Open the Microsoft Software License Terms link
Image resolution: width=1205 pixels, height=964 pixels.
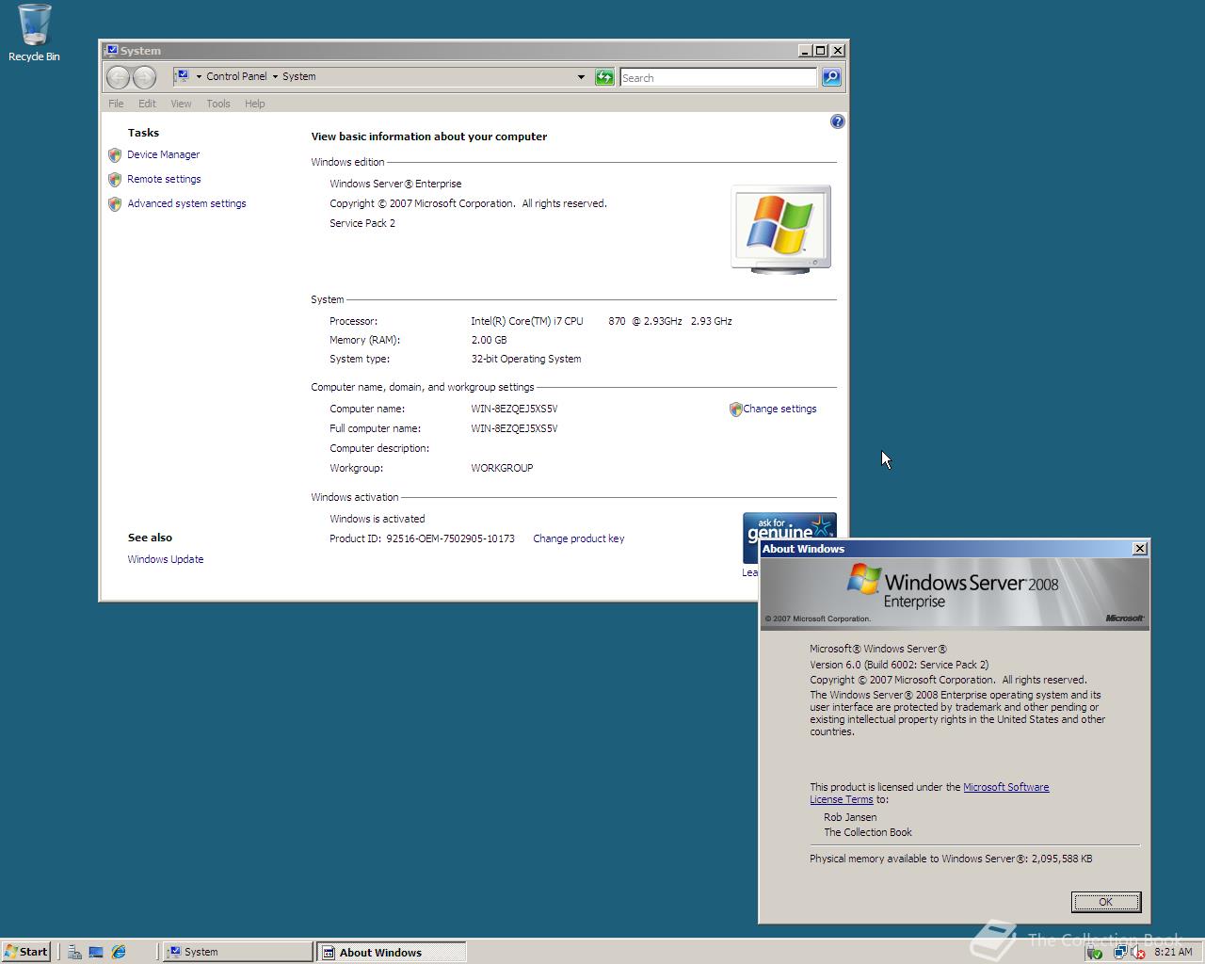1005,787
